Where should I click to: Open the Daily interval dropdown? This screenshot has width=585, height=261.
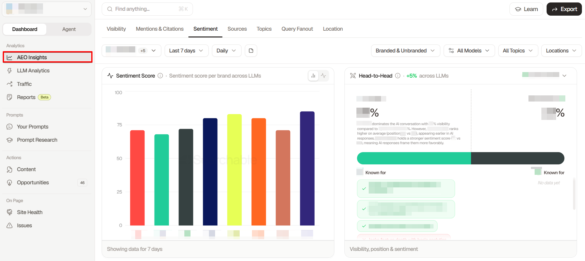click(226, 51)
